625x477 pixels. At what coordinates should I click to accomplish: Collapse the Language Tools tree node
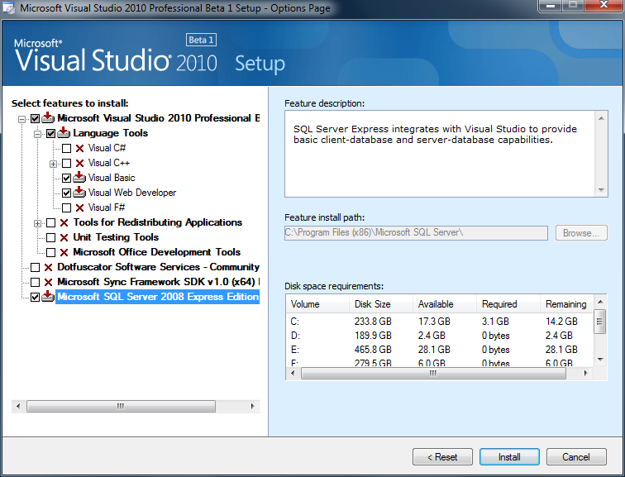[x=38, y=133]
